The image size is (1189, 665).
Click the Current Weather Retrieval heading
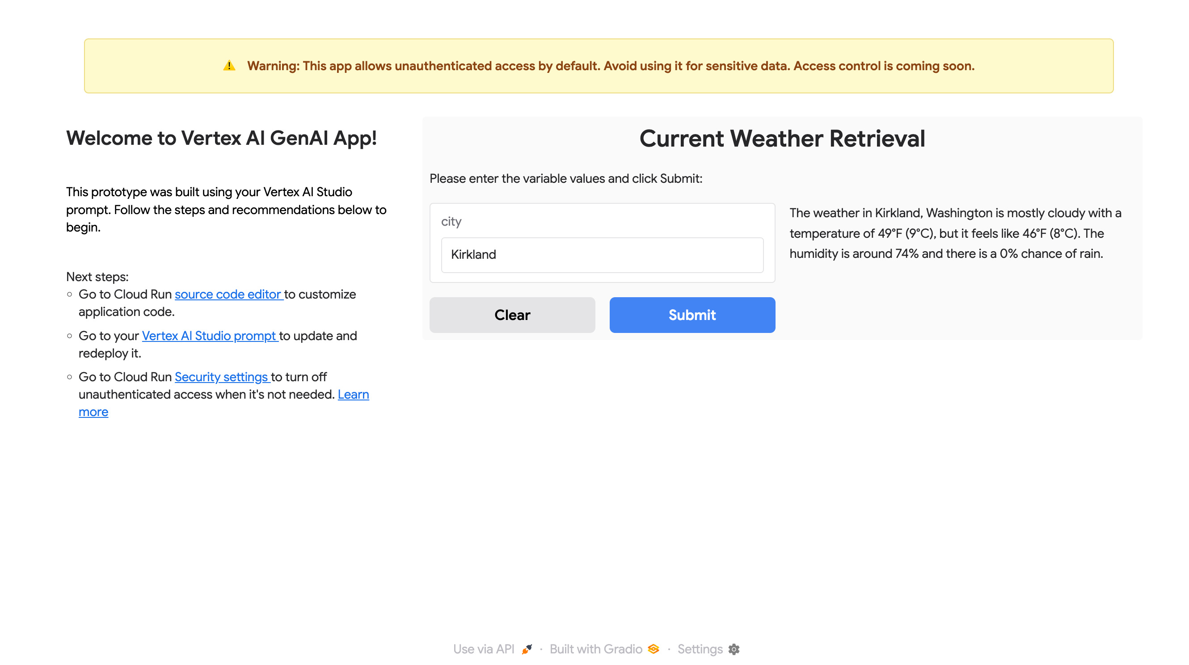[782, 139]
